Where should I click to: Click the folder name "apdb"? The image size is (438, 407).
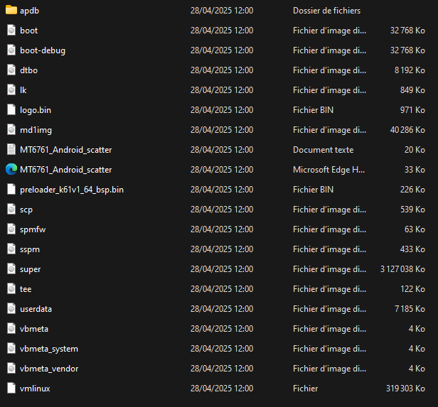pos(29,11)
